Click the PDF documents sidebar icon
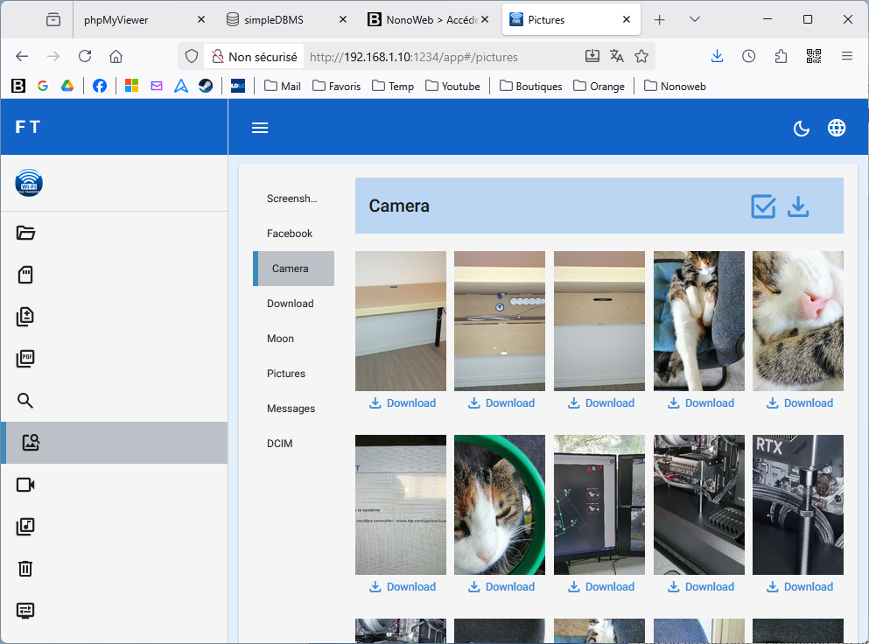869x644 pixels. (x=25, y=358)
